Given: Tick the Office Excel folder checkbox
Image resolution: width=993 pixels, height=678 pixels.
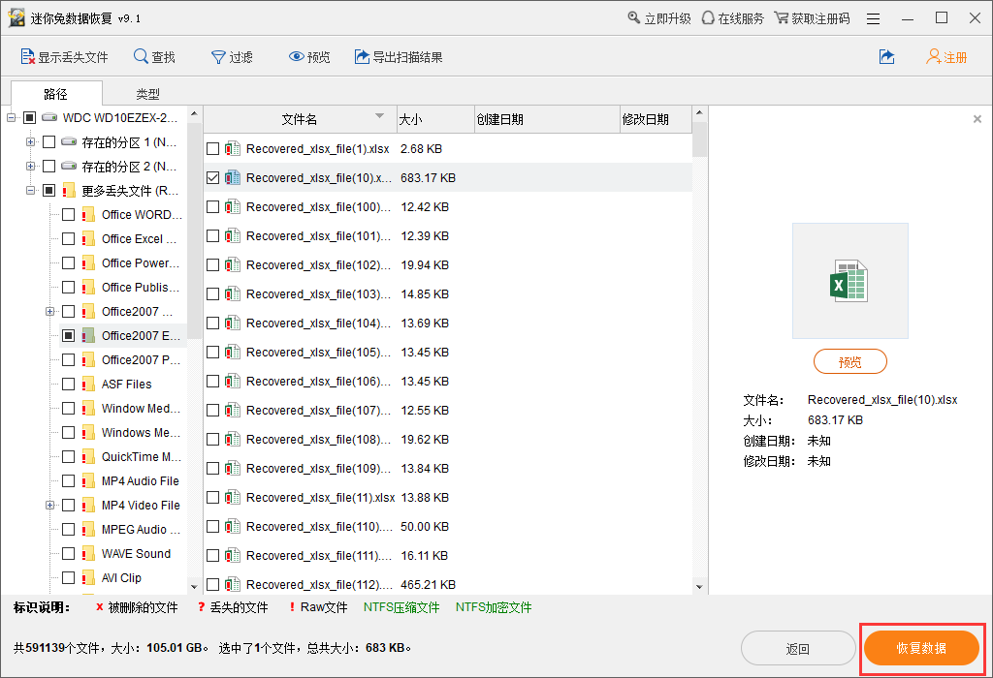Looking at the screenshot, I should point(69,239).
